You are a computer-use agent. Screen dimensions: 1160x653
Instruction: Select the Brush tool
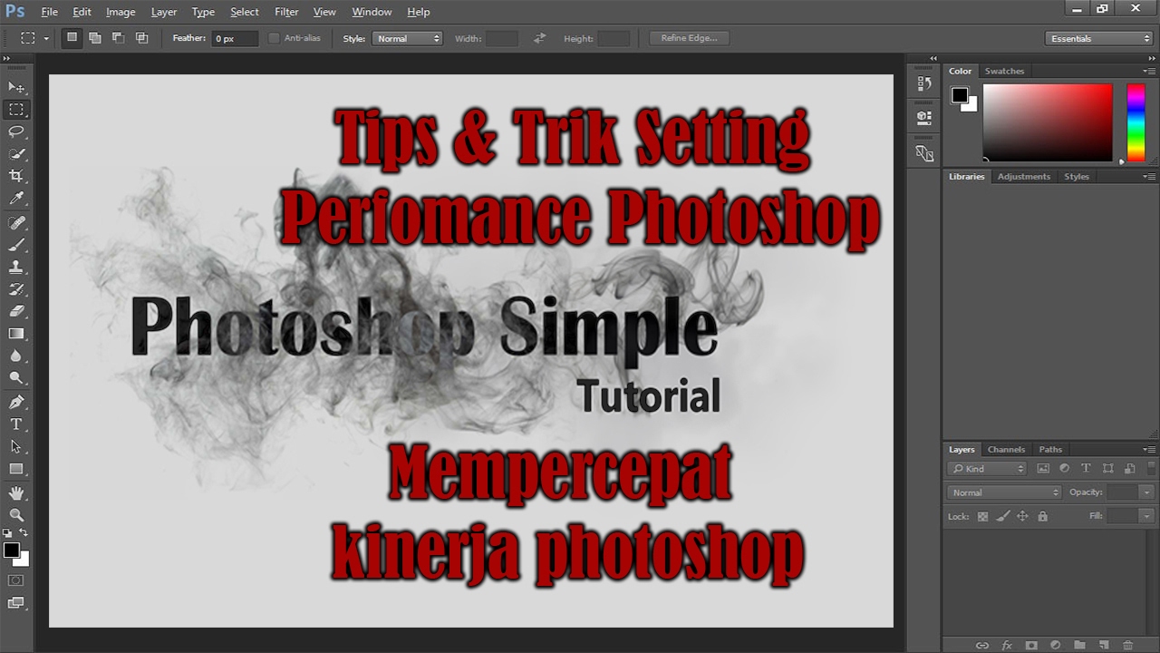point(16,246)
